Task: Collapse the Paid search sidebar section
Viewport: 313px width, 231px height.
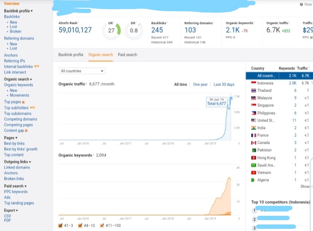Action: pos(15,186)
